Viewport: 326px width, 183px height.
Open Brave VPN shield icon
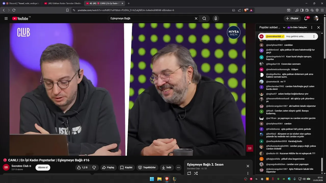coord(317,10)
